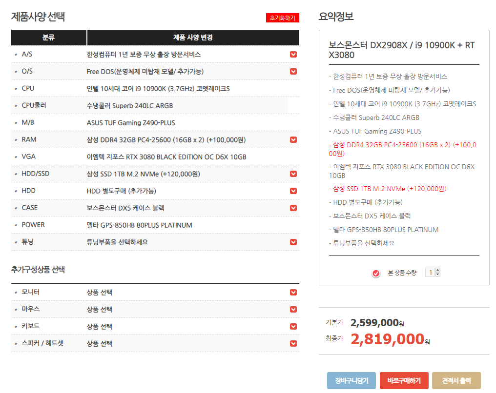Open the 마우스 상품 선택 dropdown arrow
The width and height of the screenshot is (496, 393).
click(x=293, y=309)
